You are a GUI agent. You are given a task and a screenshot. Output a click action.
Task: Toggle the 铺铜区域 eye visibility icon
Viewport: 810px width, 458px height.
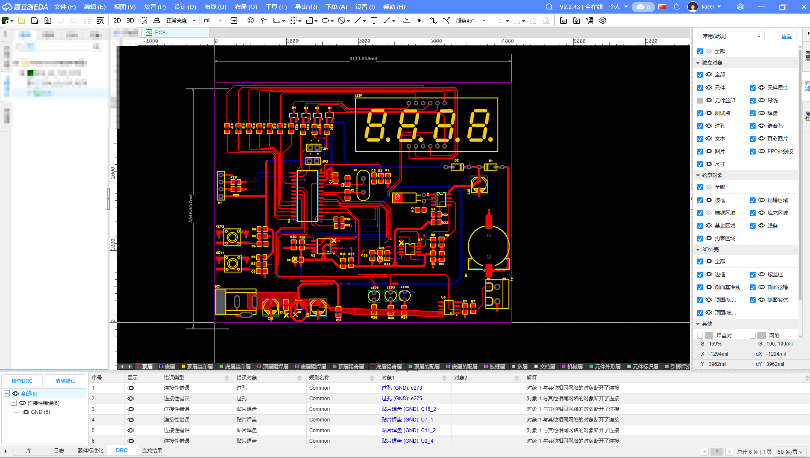click(709, 213)
